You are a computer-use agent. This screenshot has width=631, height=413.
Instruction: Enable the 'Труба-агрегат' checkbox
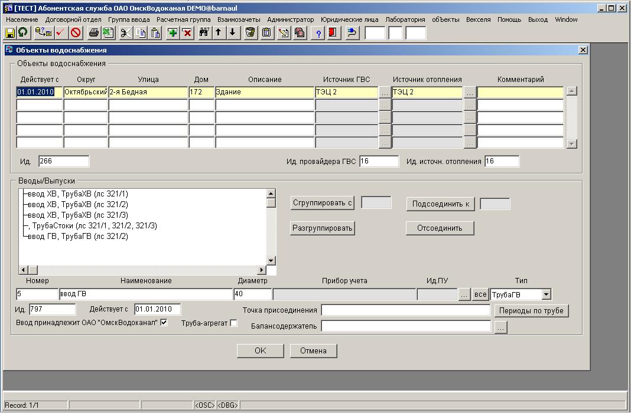233,323
